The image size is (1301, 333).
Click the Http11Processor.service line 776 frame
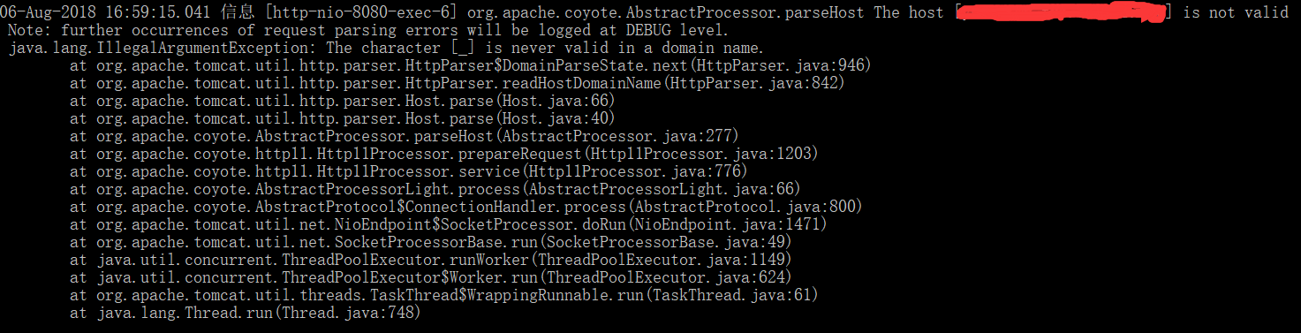tap(408, 171)
